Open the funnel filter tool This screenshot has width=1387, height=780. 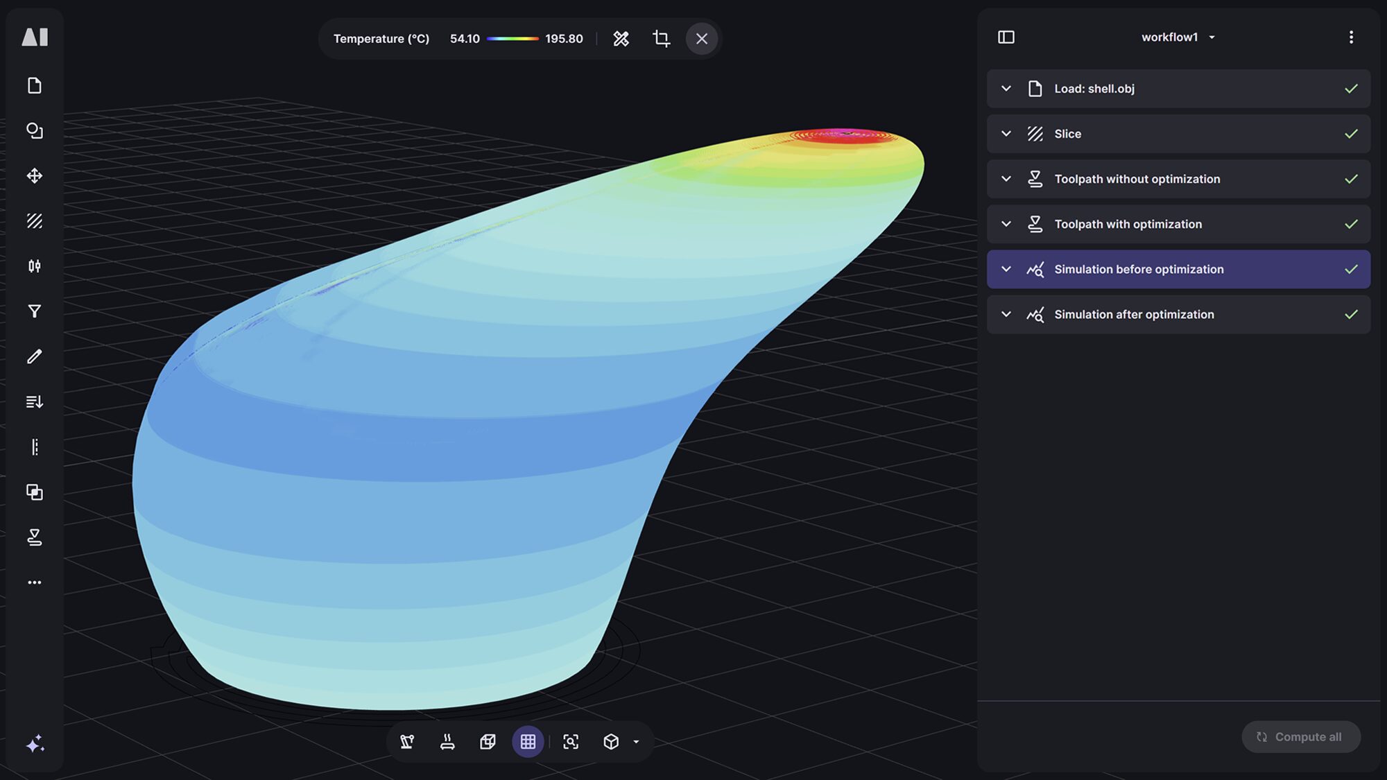point(35,311)
